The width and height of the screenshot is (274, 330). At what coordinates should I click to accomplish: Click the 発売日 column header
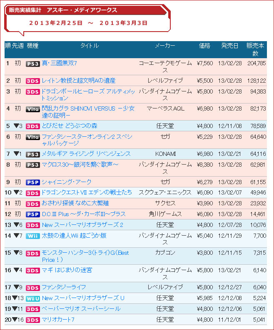230,46
